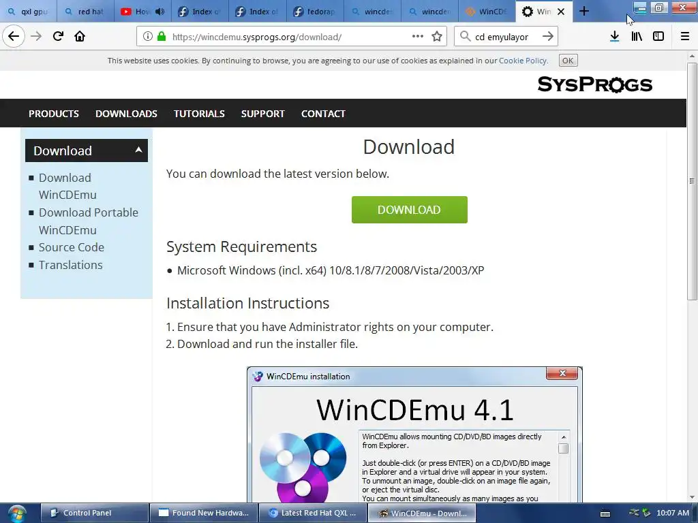Image resolution: width=698 pixels, height=523 pixels.
Task: Open the DOWNLOADS menu
Action: [x=126, y=114]
